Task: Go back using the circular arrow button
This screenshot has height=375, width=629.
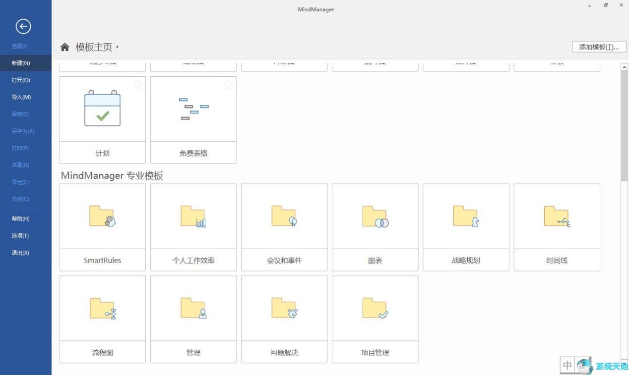Action: 23,26
